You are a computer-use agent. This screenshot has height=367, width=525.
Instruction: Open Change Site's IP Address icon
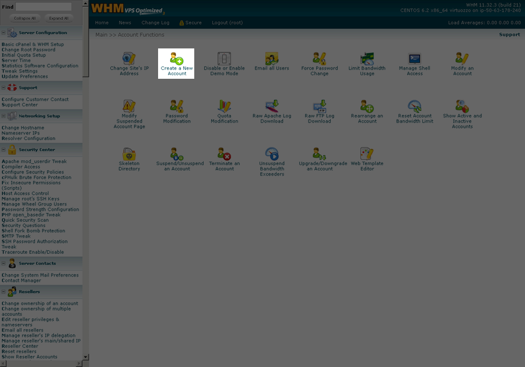[x=129, y=58]
